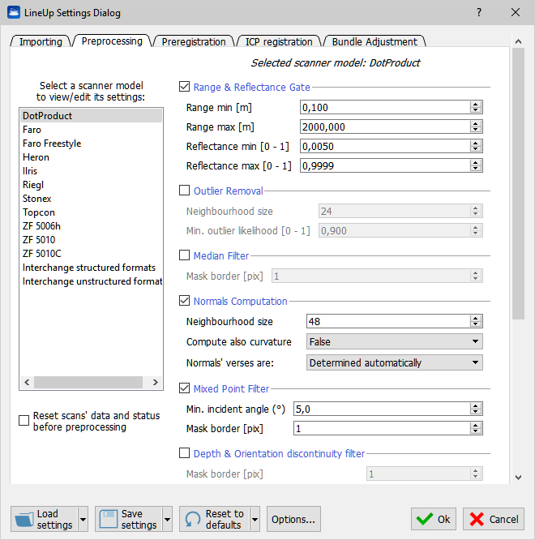
Task: Click Normals Neighbourhood size spinner arrows
Action: tap(476, 321)
